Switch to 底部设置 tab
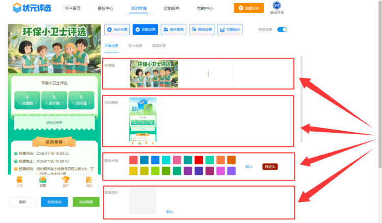382x223 pixels. pos(158,46)
